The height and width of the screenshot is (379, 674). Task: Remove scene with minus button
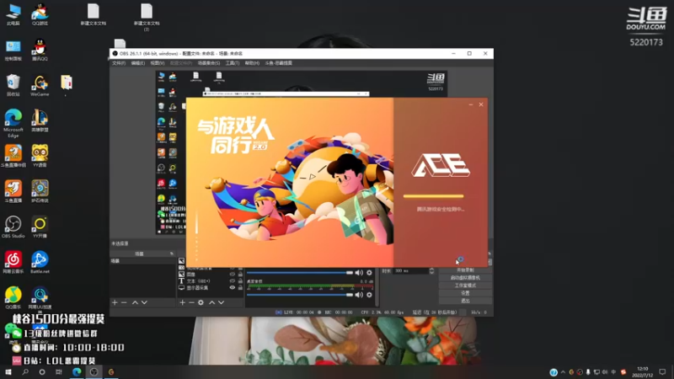pyautogui.click(x=124, y=302)
